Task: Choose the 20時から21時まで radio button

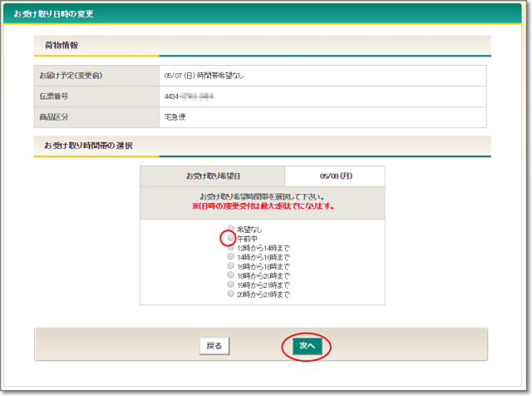Action: pos(231,294)
